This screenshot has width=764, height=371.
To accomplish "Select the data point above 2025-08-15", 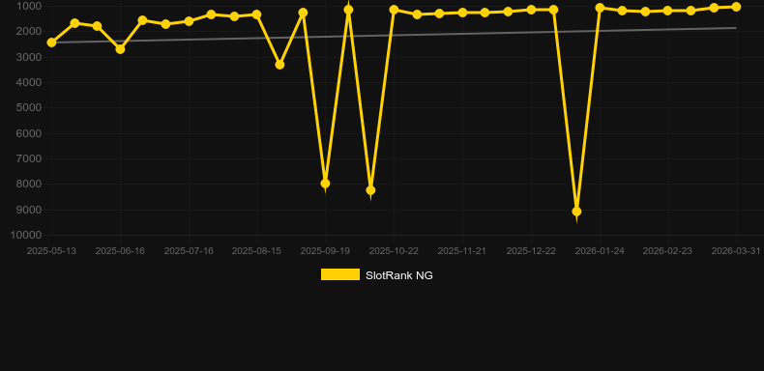I will (257, 14).
